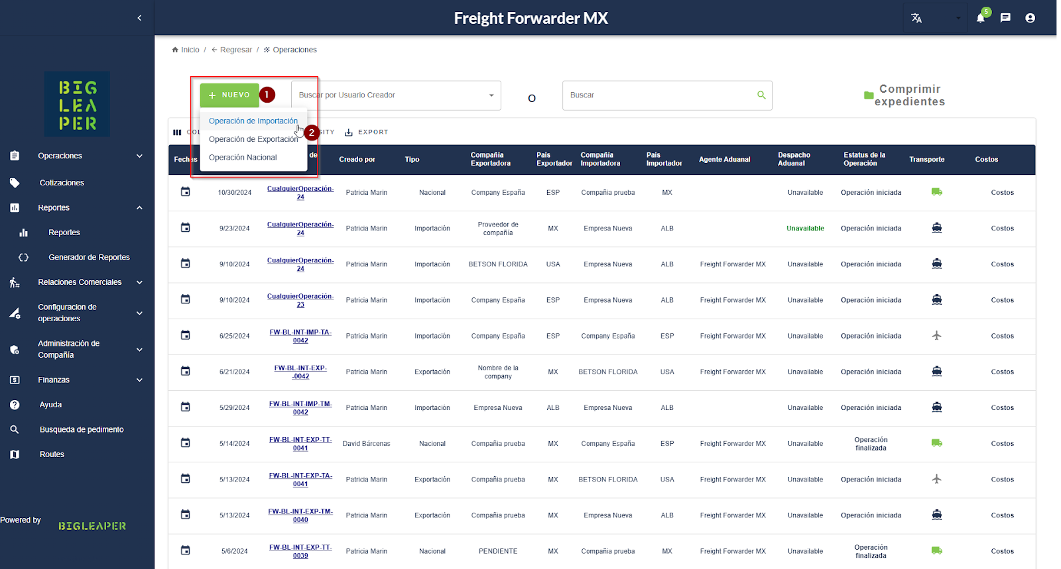Open Costos for the 10/30/2024 row
Screen dimensions: 1061x569
click(1002, 193)
